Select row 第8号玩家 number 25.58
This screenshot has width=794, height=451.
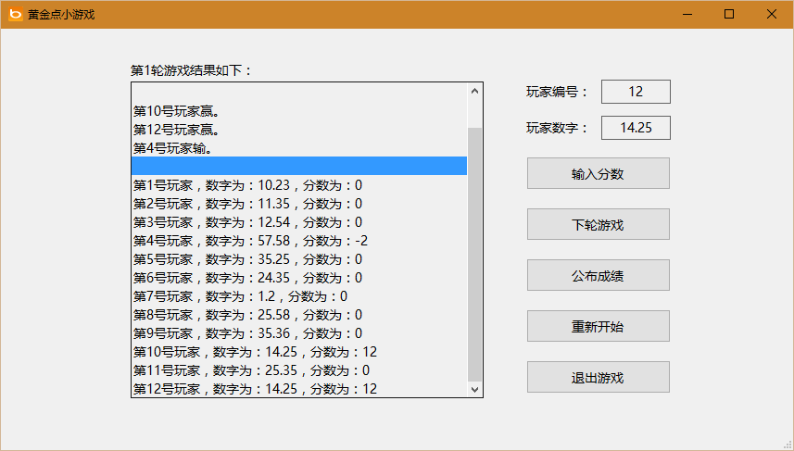point(299,315)
